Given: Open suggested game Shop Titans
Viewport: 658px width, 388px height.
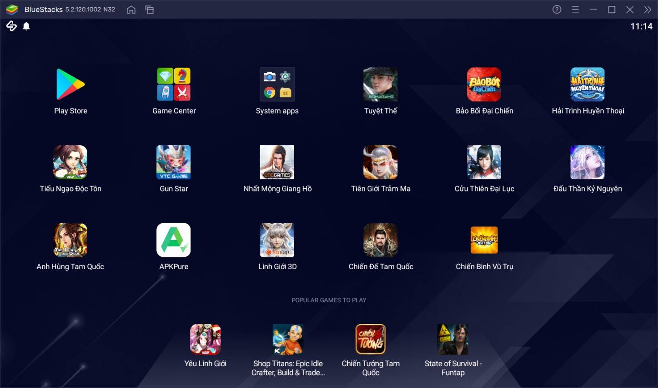Looking at the screenshot, I should pos(288,339).
